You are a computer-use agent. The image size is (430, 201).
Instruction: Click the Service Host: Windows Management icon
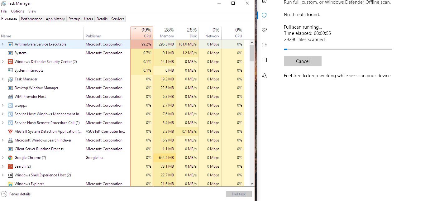click(x=10, y=114)
